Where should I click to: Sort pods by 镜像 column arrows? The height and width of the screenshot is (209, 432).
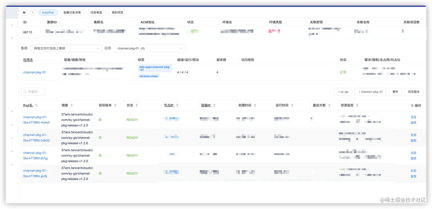pyautogui.click(x=72, y=105)
